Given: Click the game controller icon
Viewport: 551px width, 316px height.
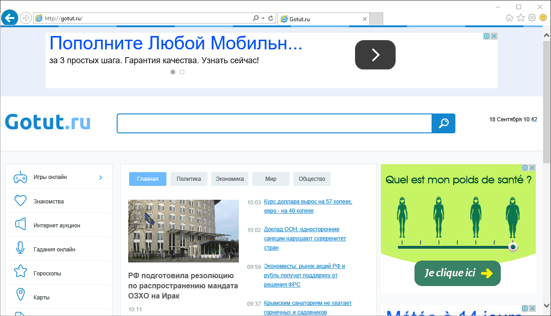Looking at the screenshot, I should (20, 178).
